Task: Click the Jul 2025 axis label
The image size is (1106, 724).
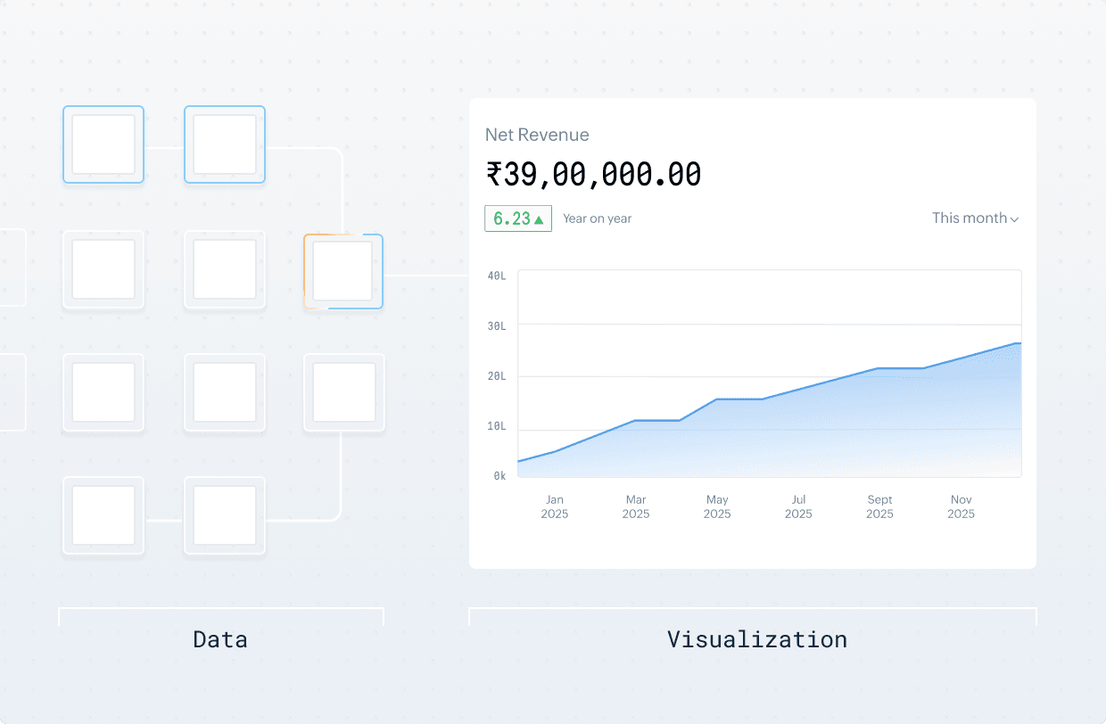Action: pos(798,506)
